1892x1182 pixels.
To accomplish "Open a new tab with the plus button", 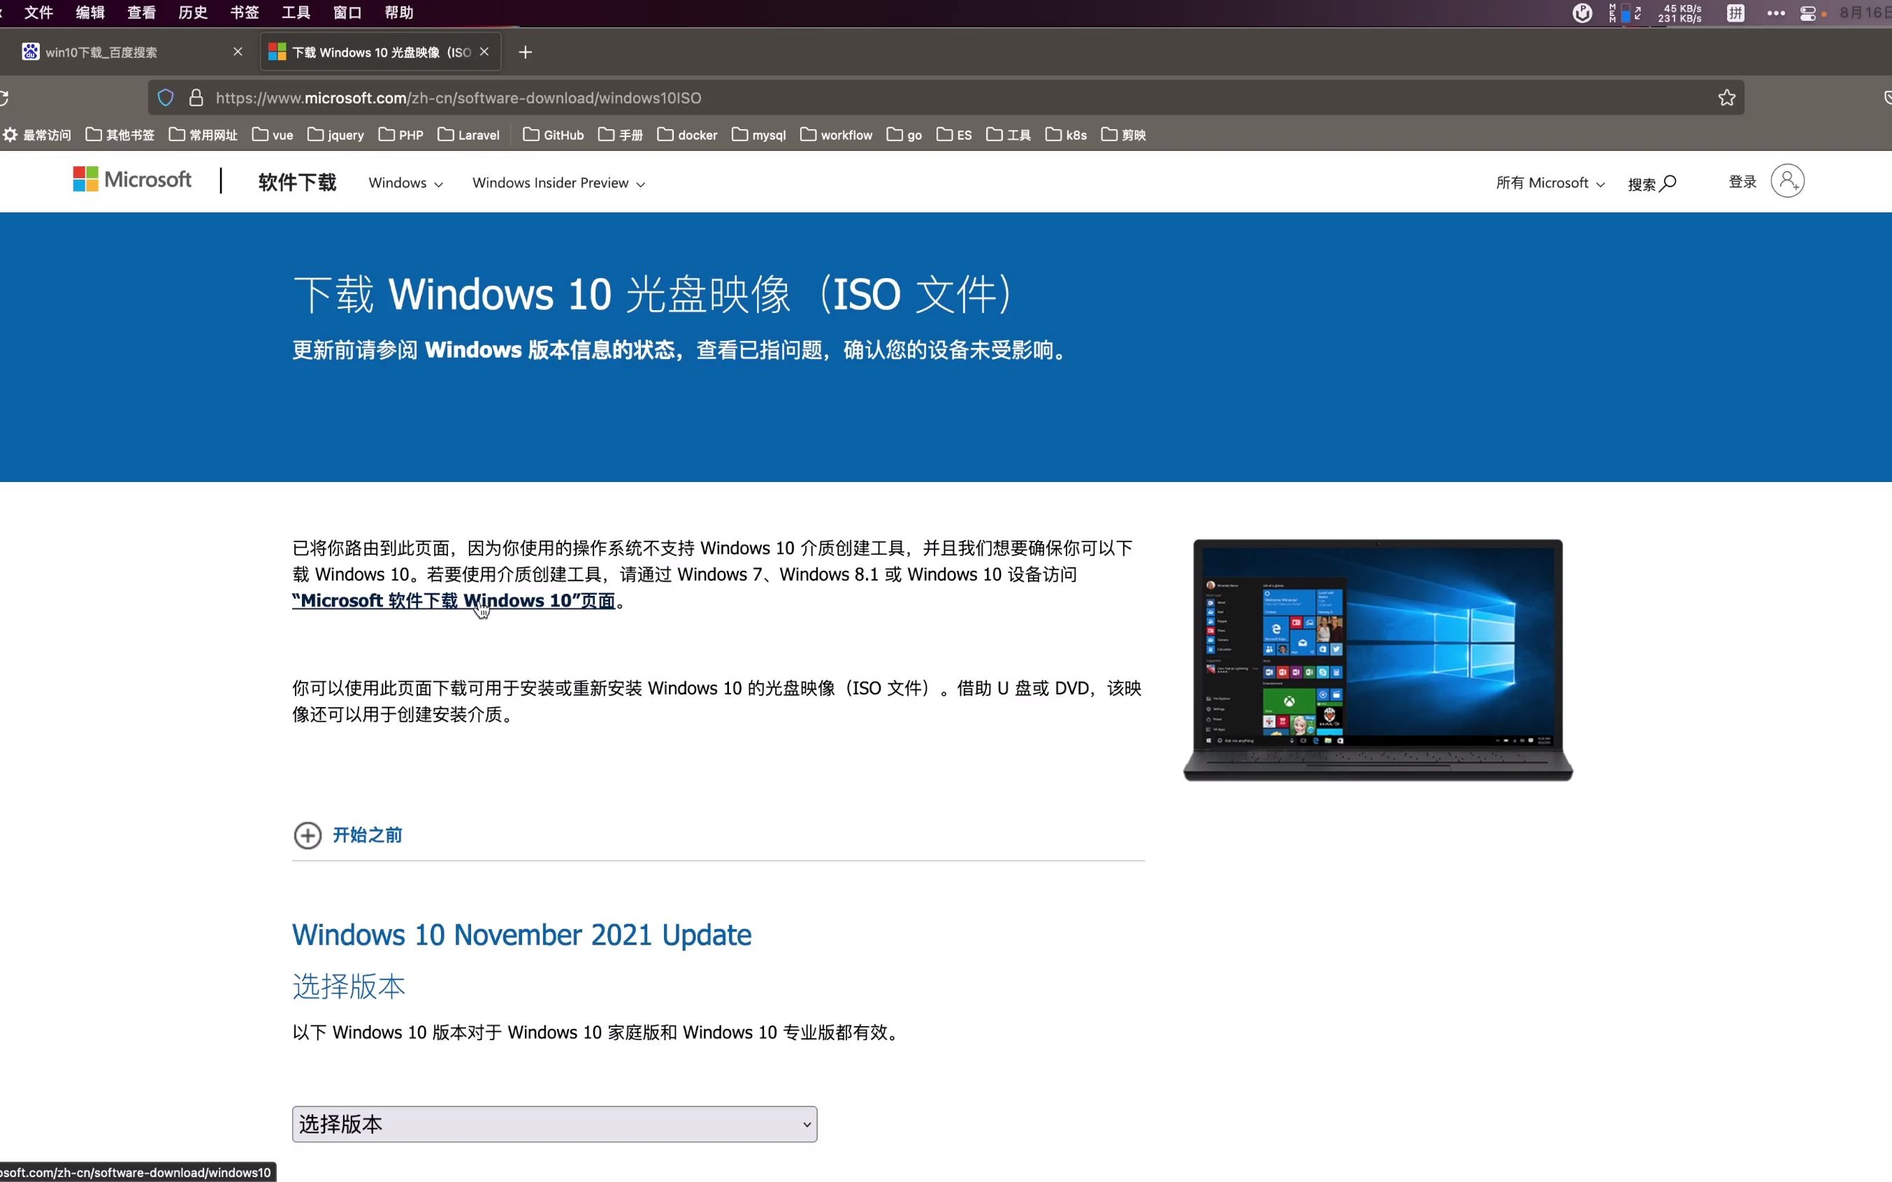I will point(526,52).
